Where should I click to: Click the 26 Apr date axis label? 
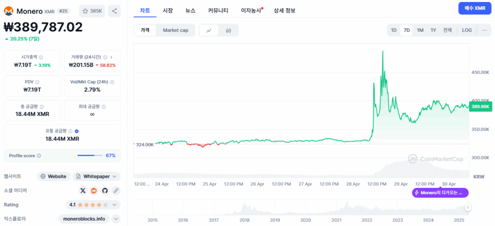click(257, 184)
